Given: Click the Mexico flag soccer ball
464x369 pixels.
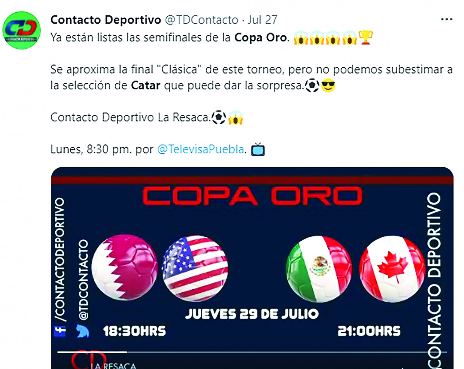Looking at the screenshot, I should (x=319, y=268).
